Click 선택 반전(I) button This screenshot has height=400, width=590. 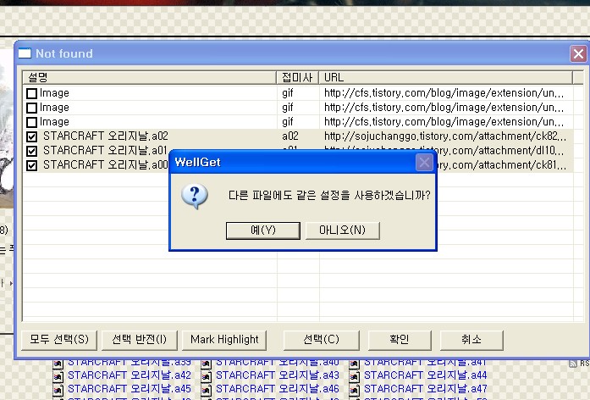pos(139,340)
